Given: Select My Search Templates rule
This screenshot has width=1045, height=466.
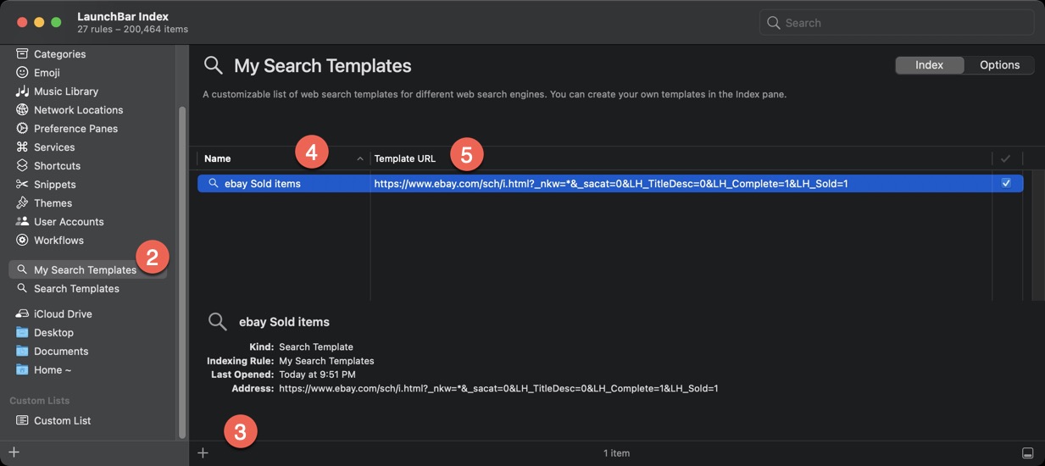Looking at the screenshot, I should 88,270.
